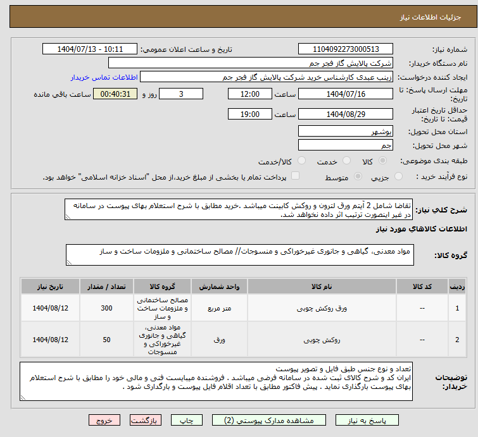The height and width of the screenshot is (437, 478).
Task: Click the گروه کالا text box
Action: point(239,255)
